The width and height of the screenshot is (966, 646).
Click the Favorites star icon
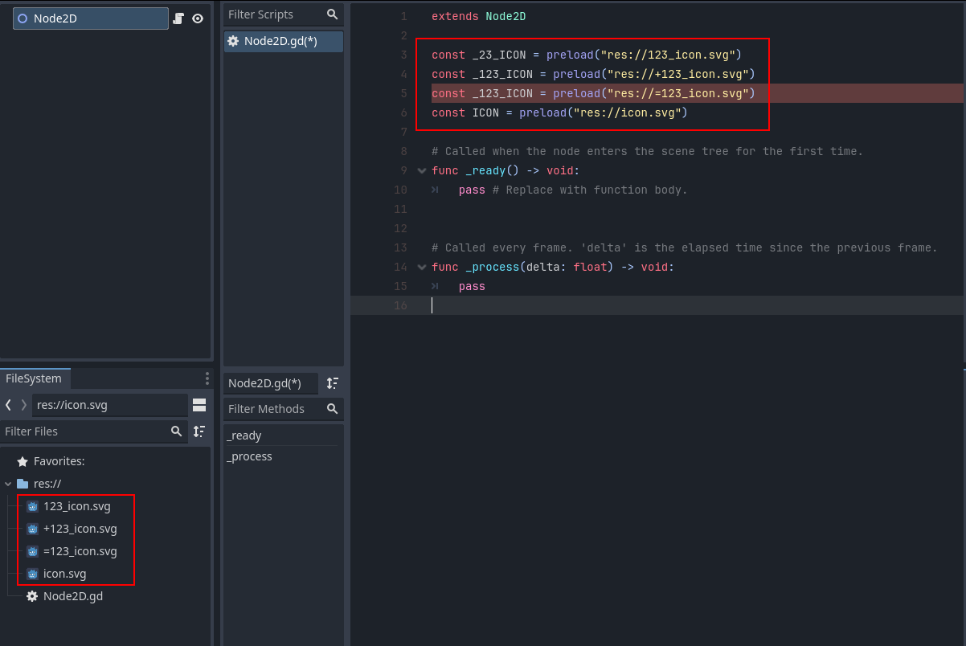(24, 461)
